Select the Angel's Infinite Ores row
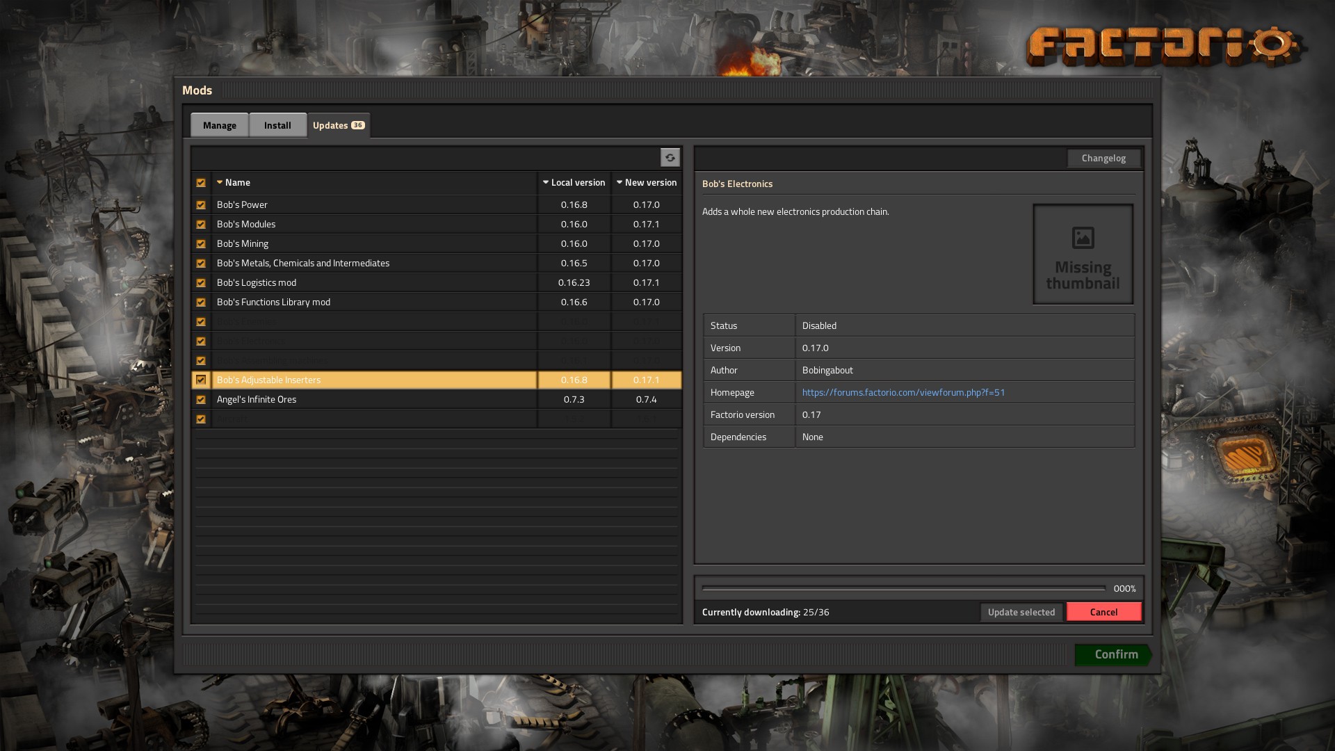 tap(437, 399)
